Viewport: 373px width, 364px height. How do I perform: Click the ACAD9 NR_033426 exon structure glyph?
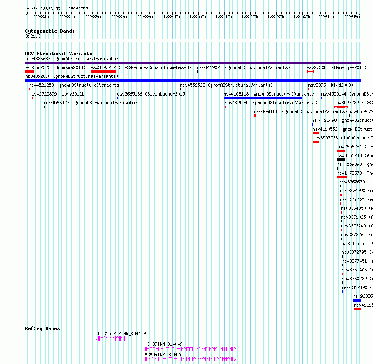(190, 359)
